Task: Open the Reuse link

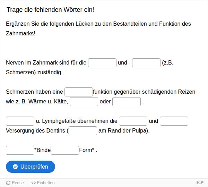Action: coord(15,183)
